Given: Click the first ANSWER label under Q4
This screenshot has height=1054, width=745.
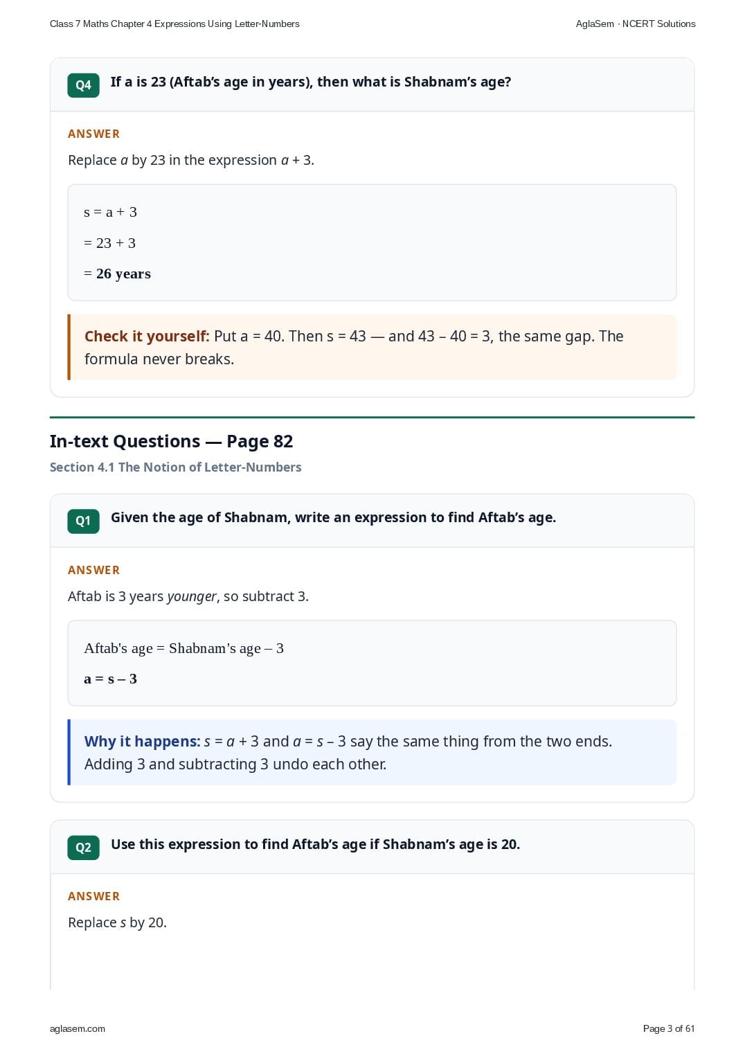Looking at the screenshot, I should (x=93, y=134).
